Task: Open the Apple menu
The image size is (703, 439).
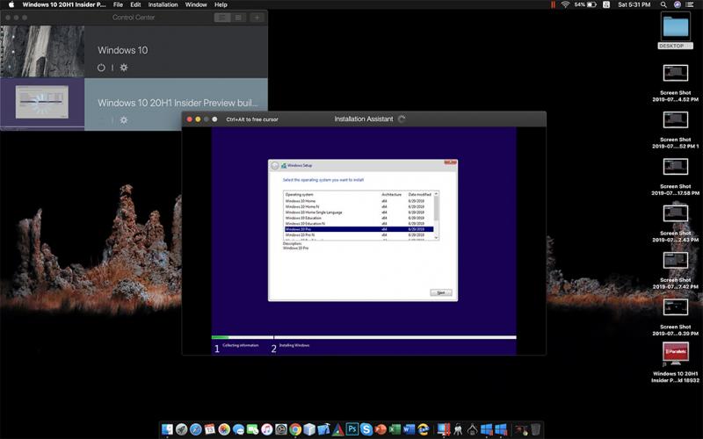Action: (x=11, y=4)
